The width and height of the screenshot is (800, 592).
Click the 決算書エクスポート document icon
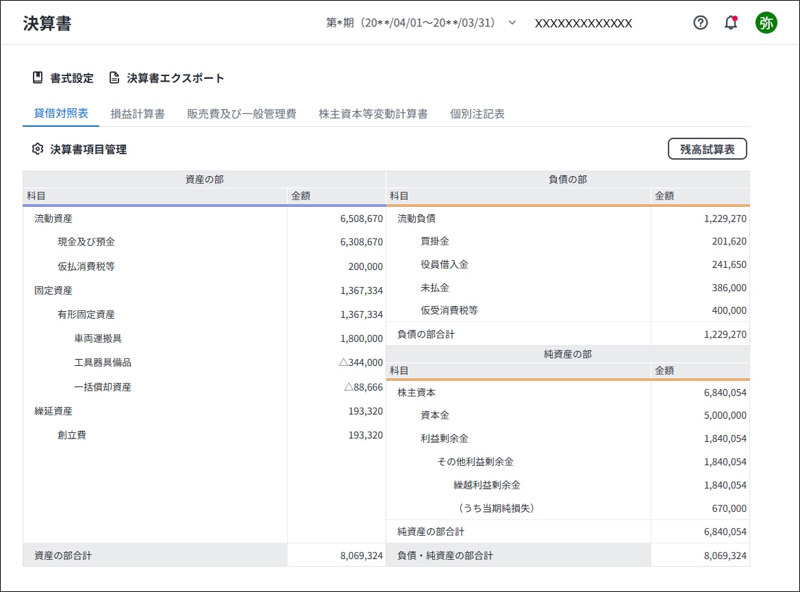tap(114, 77)
